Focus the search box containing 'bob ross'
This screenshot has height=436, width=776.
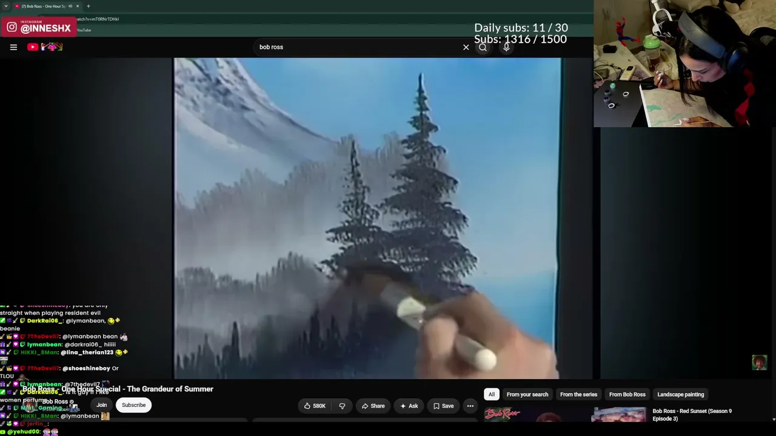point(358,47)
